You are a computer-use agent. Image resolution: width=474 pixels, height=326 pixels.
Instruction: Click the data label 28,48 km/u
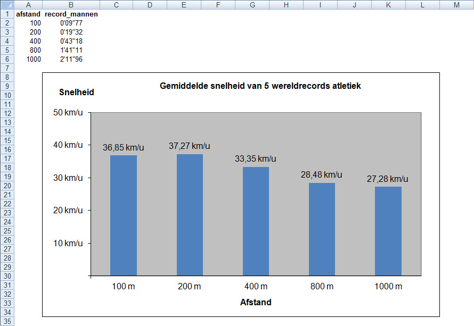point(321,174)
